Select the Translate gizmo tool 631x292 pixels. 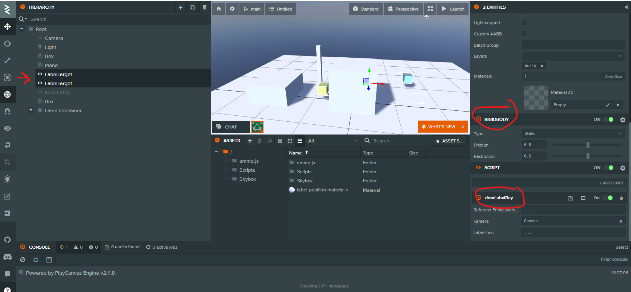(x=7, y=27)
